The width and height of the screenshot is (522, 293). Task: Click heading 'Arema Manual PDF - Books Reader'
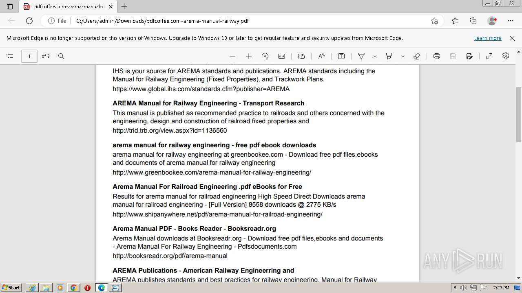(x=194, y=229)
